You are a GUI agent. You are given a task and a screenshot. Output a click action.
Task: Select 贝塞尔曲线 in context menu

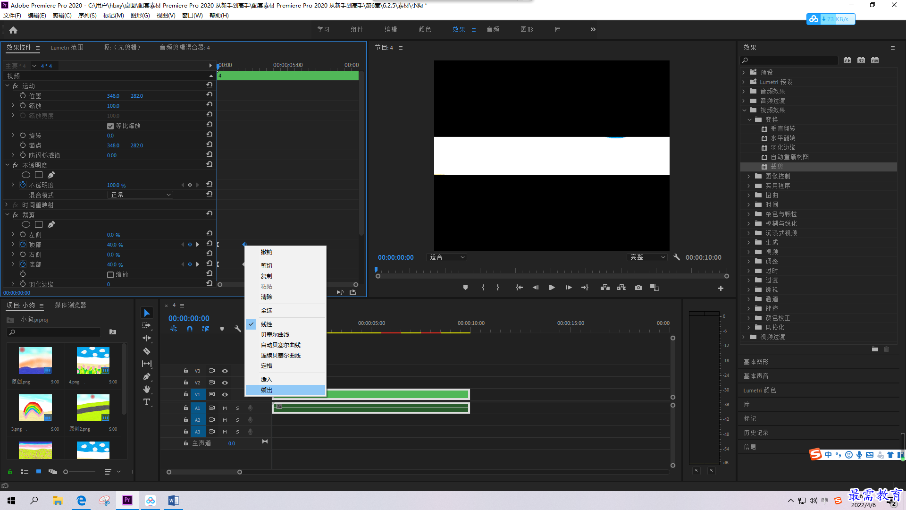pyautogui.click(x=285, y=335)
